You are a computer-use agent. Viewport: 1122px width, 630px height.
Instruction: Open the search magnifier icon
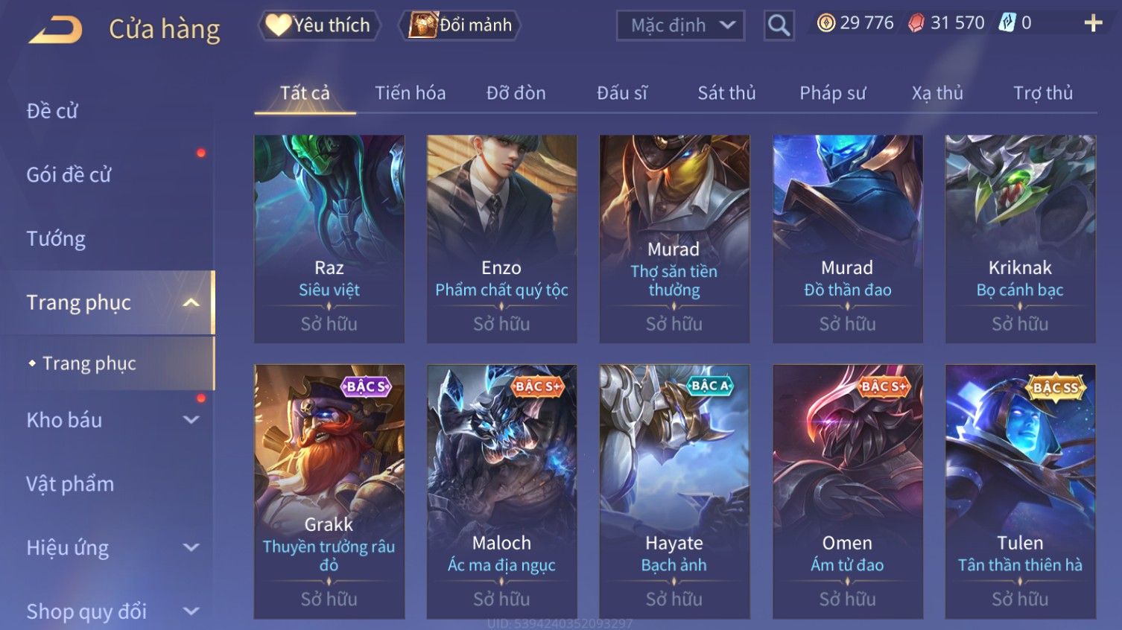[x=779, y=26]
